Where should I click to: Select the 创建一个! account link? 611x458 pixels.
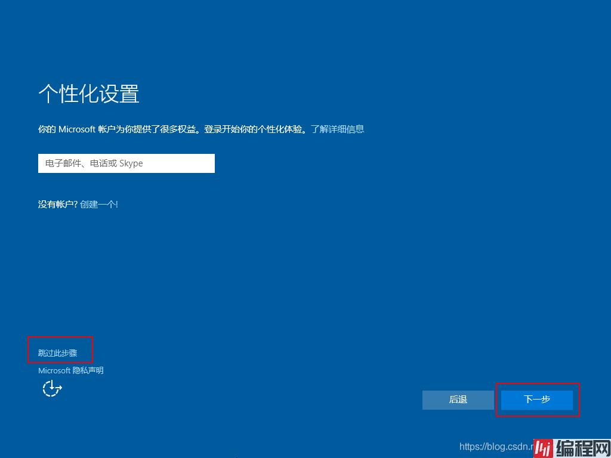(x=99, y=204)
